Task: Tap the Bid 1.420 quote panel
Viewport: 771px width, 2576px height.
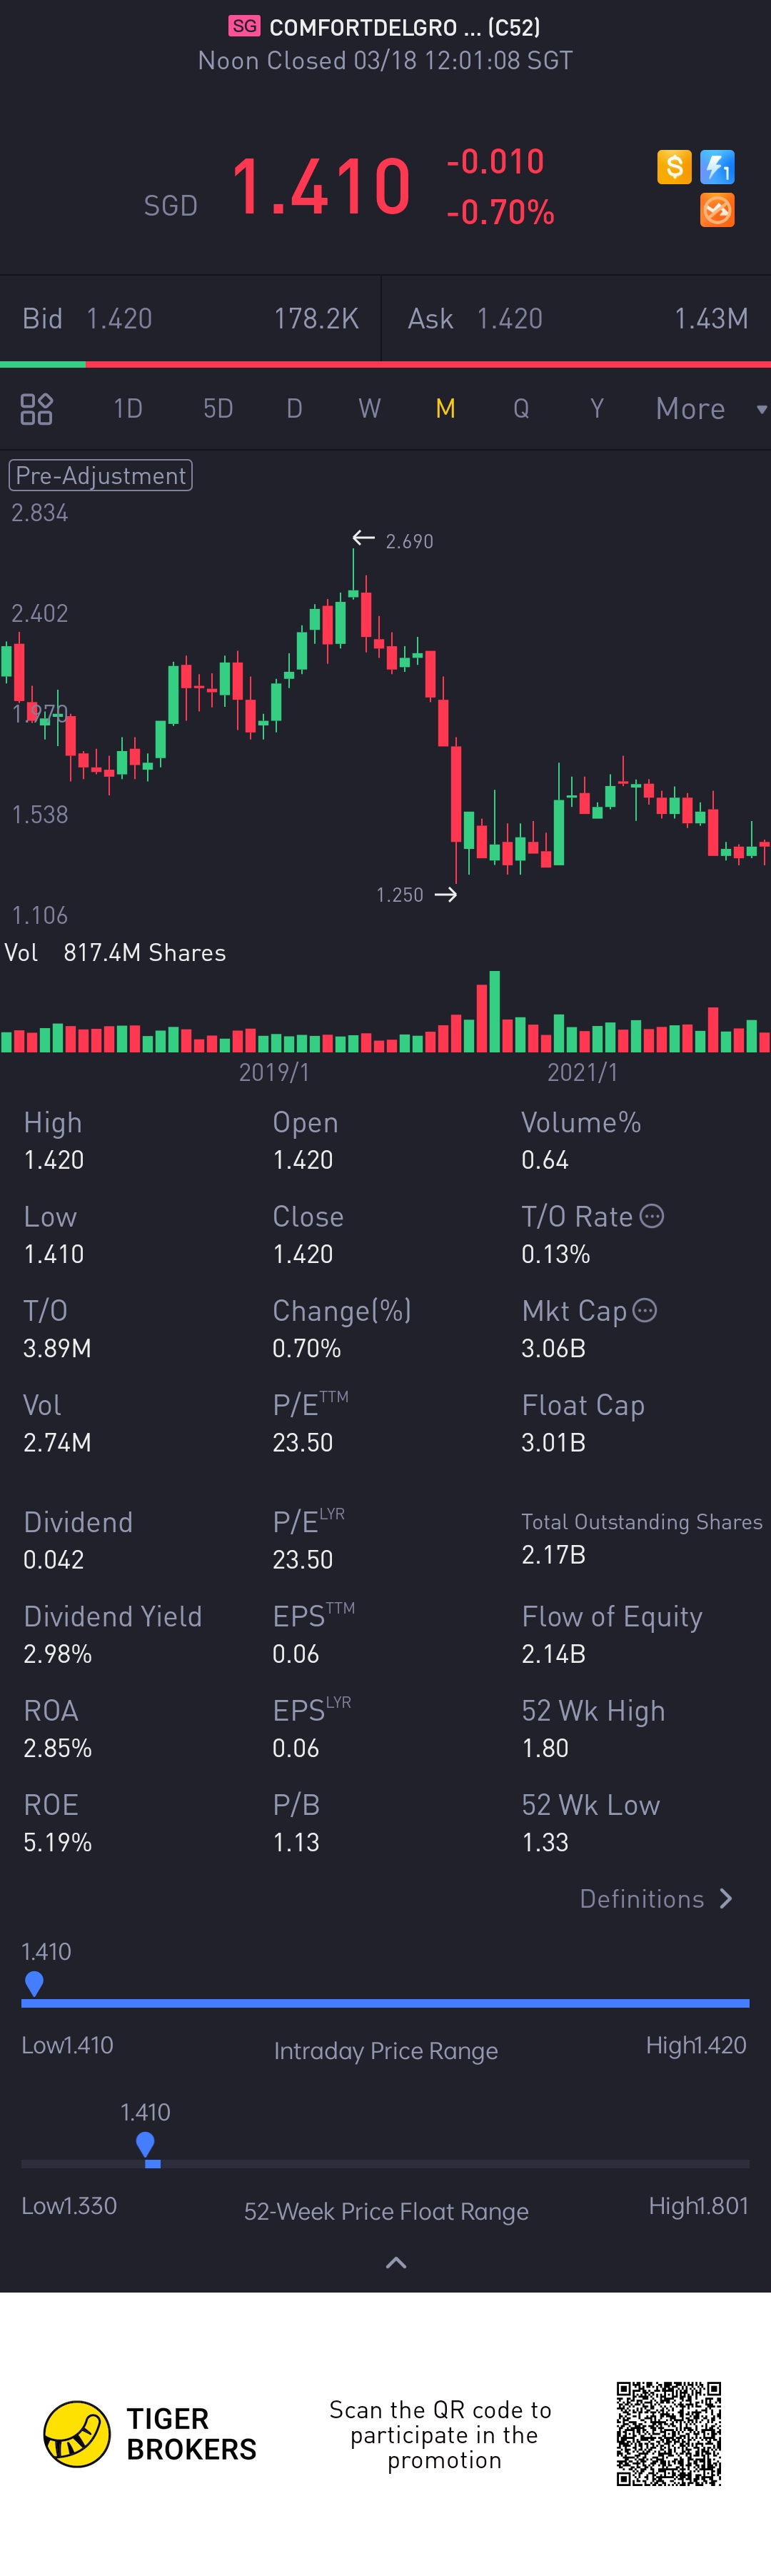Action: (190, 318)
